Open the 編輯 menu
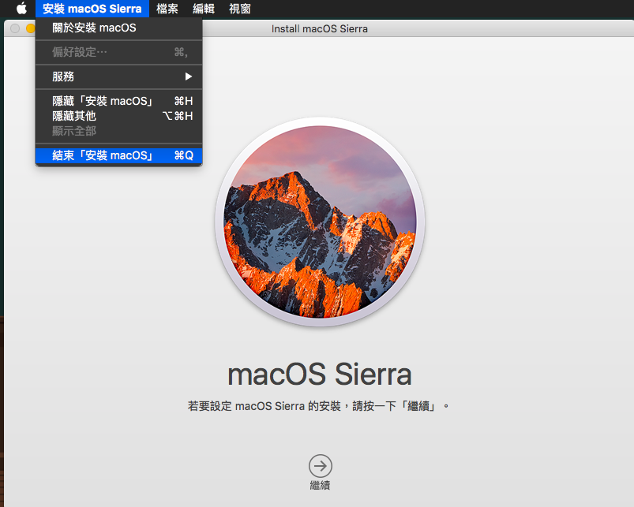The image size is (634, 507). coord(204,9)
